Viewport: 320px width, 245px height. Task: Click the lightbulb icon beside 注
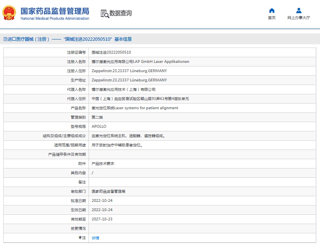click(80, 238)
